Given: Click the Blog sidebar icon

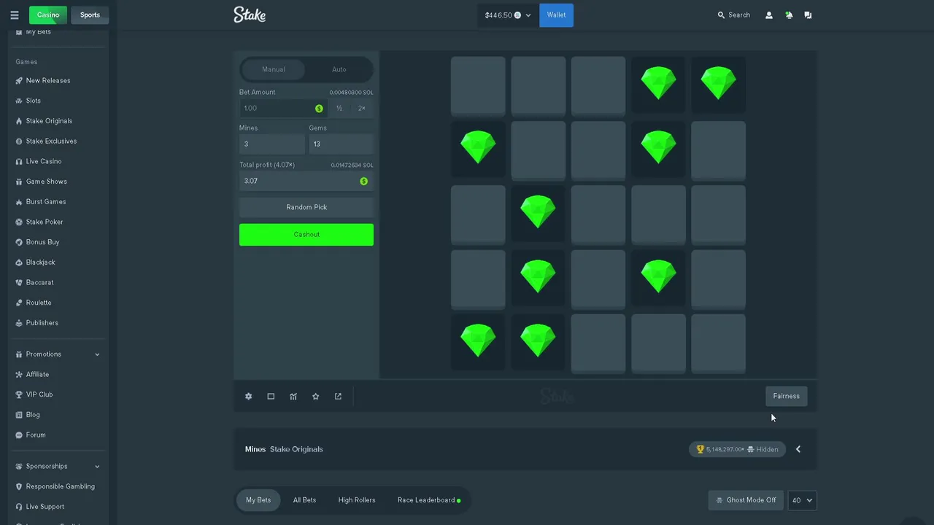Looking at the screenshot, I should coord(19,415).
